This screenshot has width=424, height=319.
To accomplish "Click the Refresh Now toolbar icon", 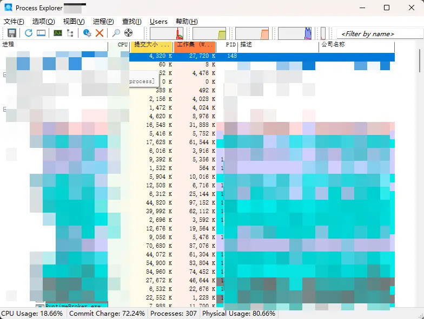I will (x=28, y=33).
